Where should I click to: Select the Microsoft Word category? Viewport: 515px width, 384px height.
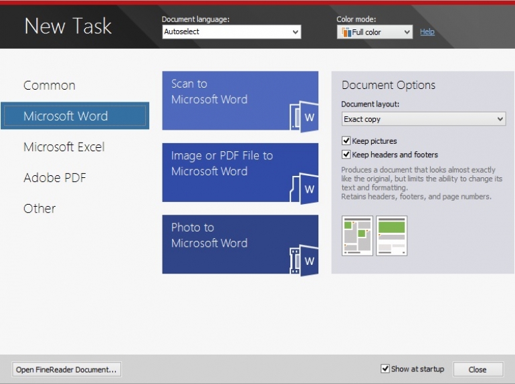point(75,116)
